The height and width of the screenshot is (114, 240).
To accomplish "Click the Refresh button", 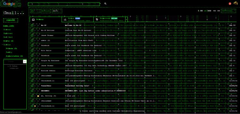I will pos(46,11).
